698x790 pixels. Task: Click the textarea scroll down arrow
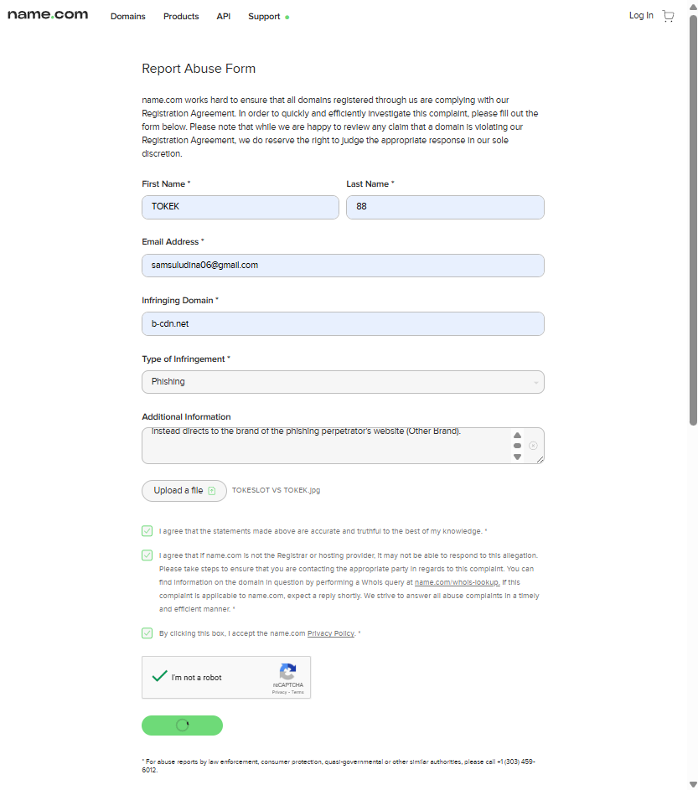point(517,457)
